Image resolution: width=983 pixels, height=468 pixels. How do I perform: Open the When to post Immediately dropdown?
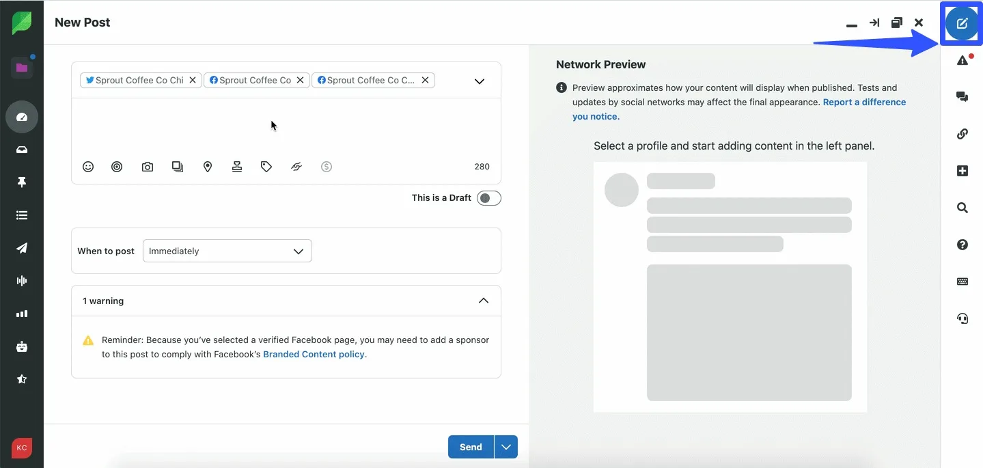tap(227, 251)
